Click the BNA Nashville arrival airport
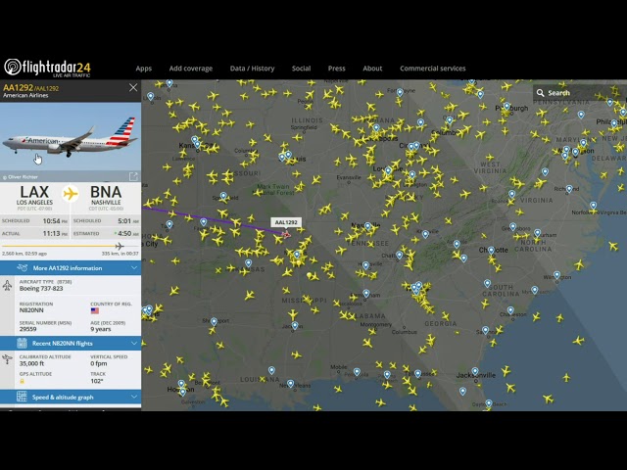 click(x=106, y=197)
